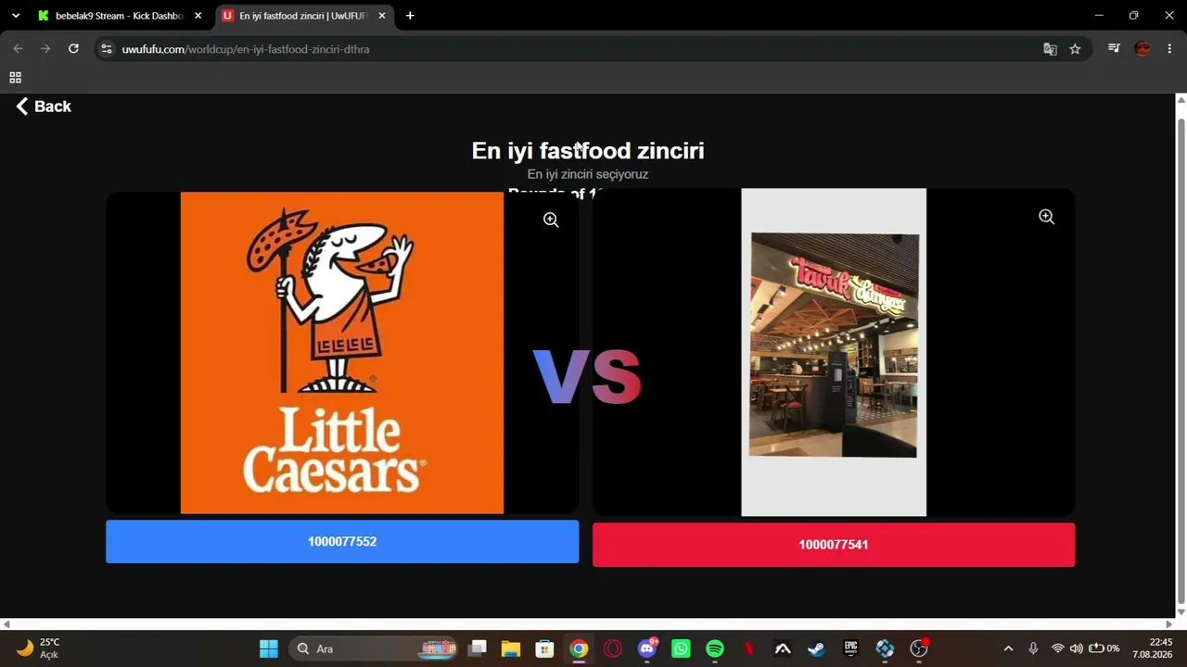Open Netflix from the taskbar

[748, 648]
